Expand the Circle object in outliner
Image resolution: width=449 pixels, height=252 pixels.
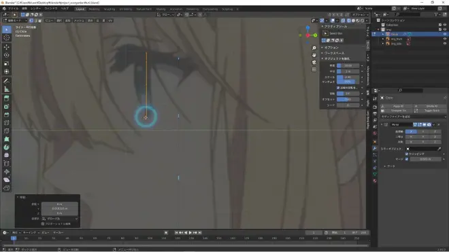tap(383, 34)
